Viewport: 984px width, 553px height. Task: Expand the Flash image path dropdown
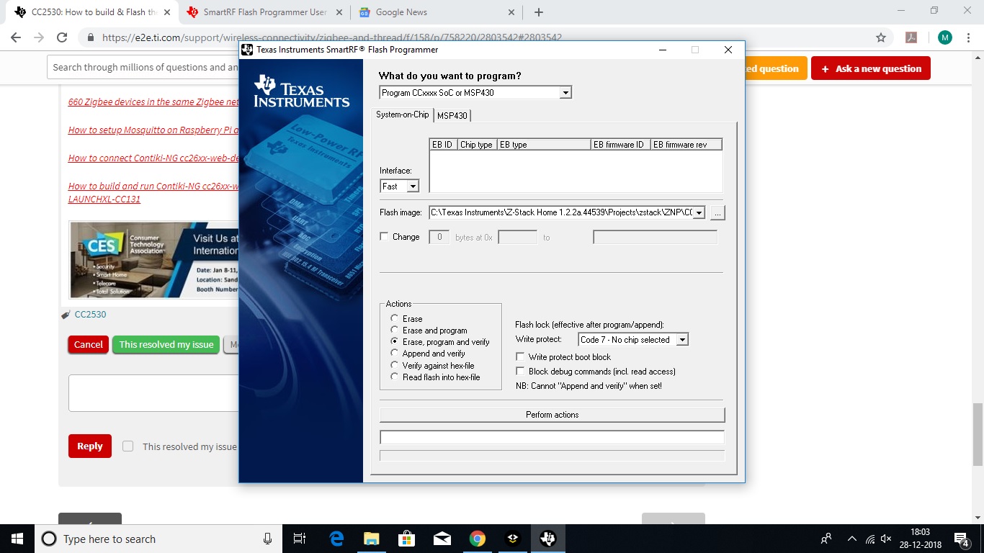click(x=698, y=212)
